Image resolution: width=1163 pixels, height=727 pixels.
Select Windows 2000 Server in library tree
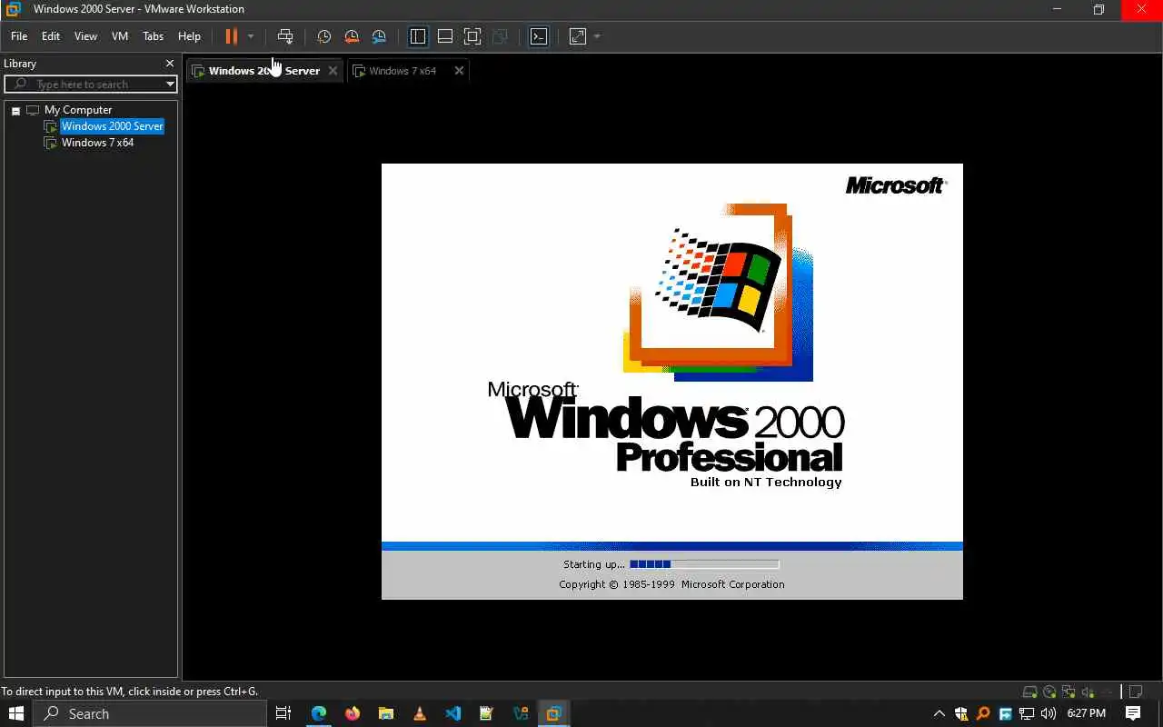point(112,126)
